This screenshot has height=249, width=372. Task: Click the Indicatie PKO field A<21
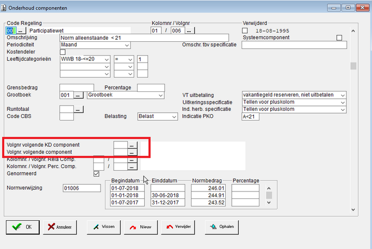[250, 117]
